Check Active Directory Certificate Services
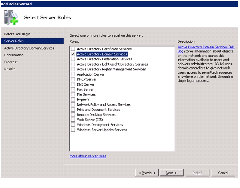The width and height of the screenshot is (240, 188). [73, 49]
